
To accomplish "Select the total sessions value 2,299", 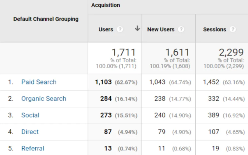I will pos(231,52).
